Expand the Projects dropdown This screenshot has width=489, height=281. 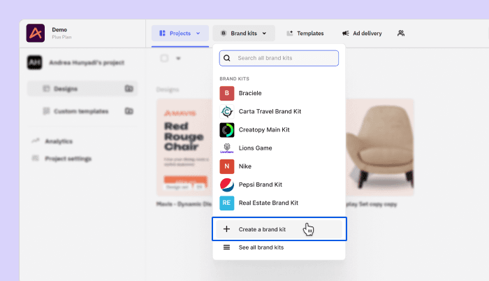180,33
